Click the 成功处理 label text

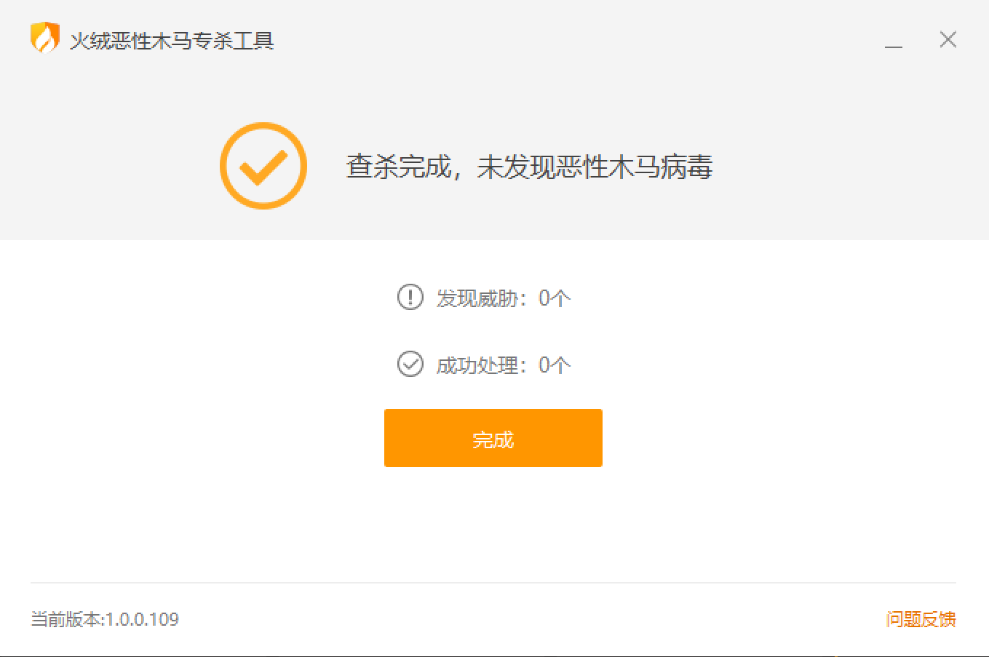coord(477,365)
